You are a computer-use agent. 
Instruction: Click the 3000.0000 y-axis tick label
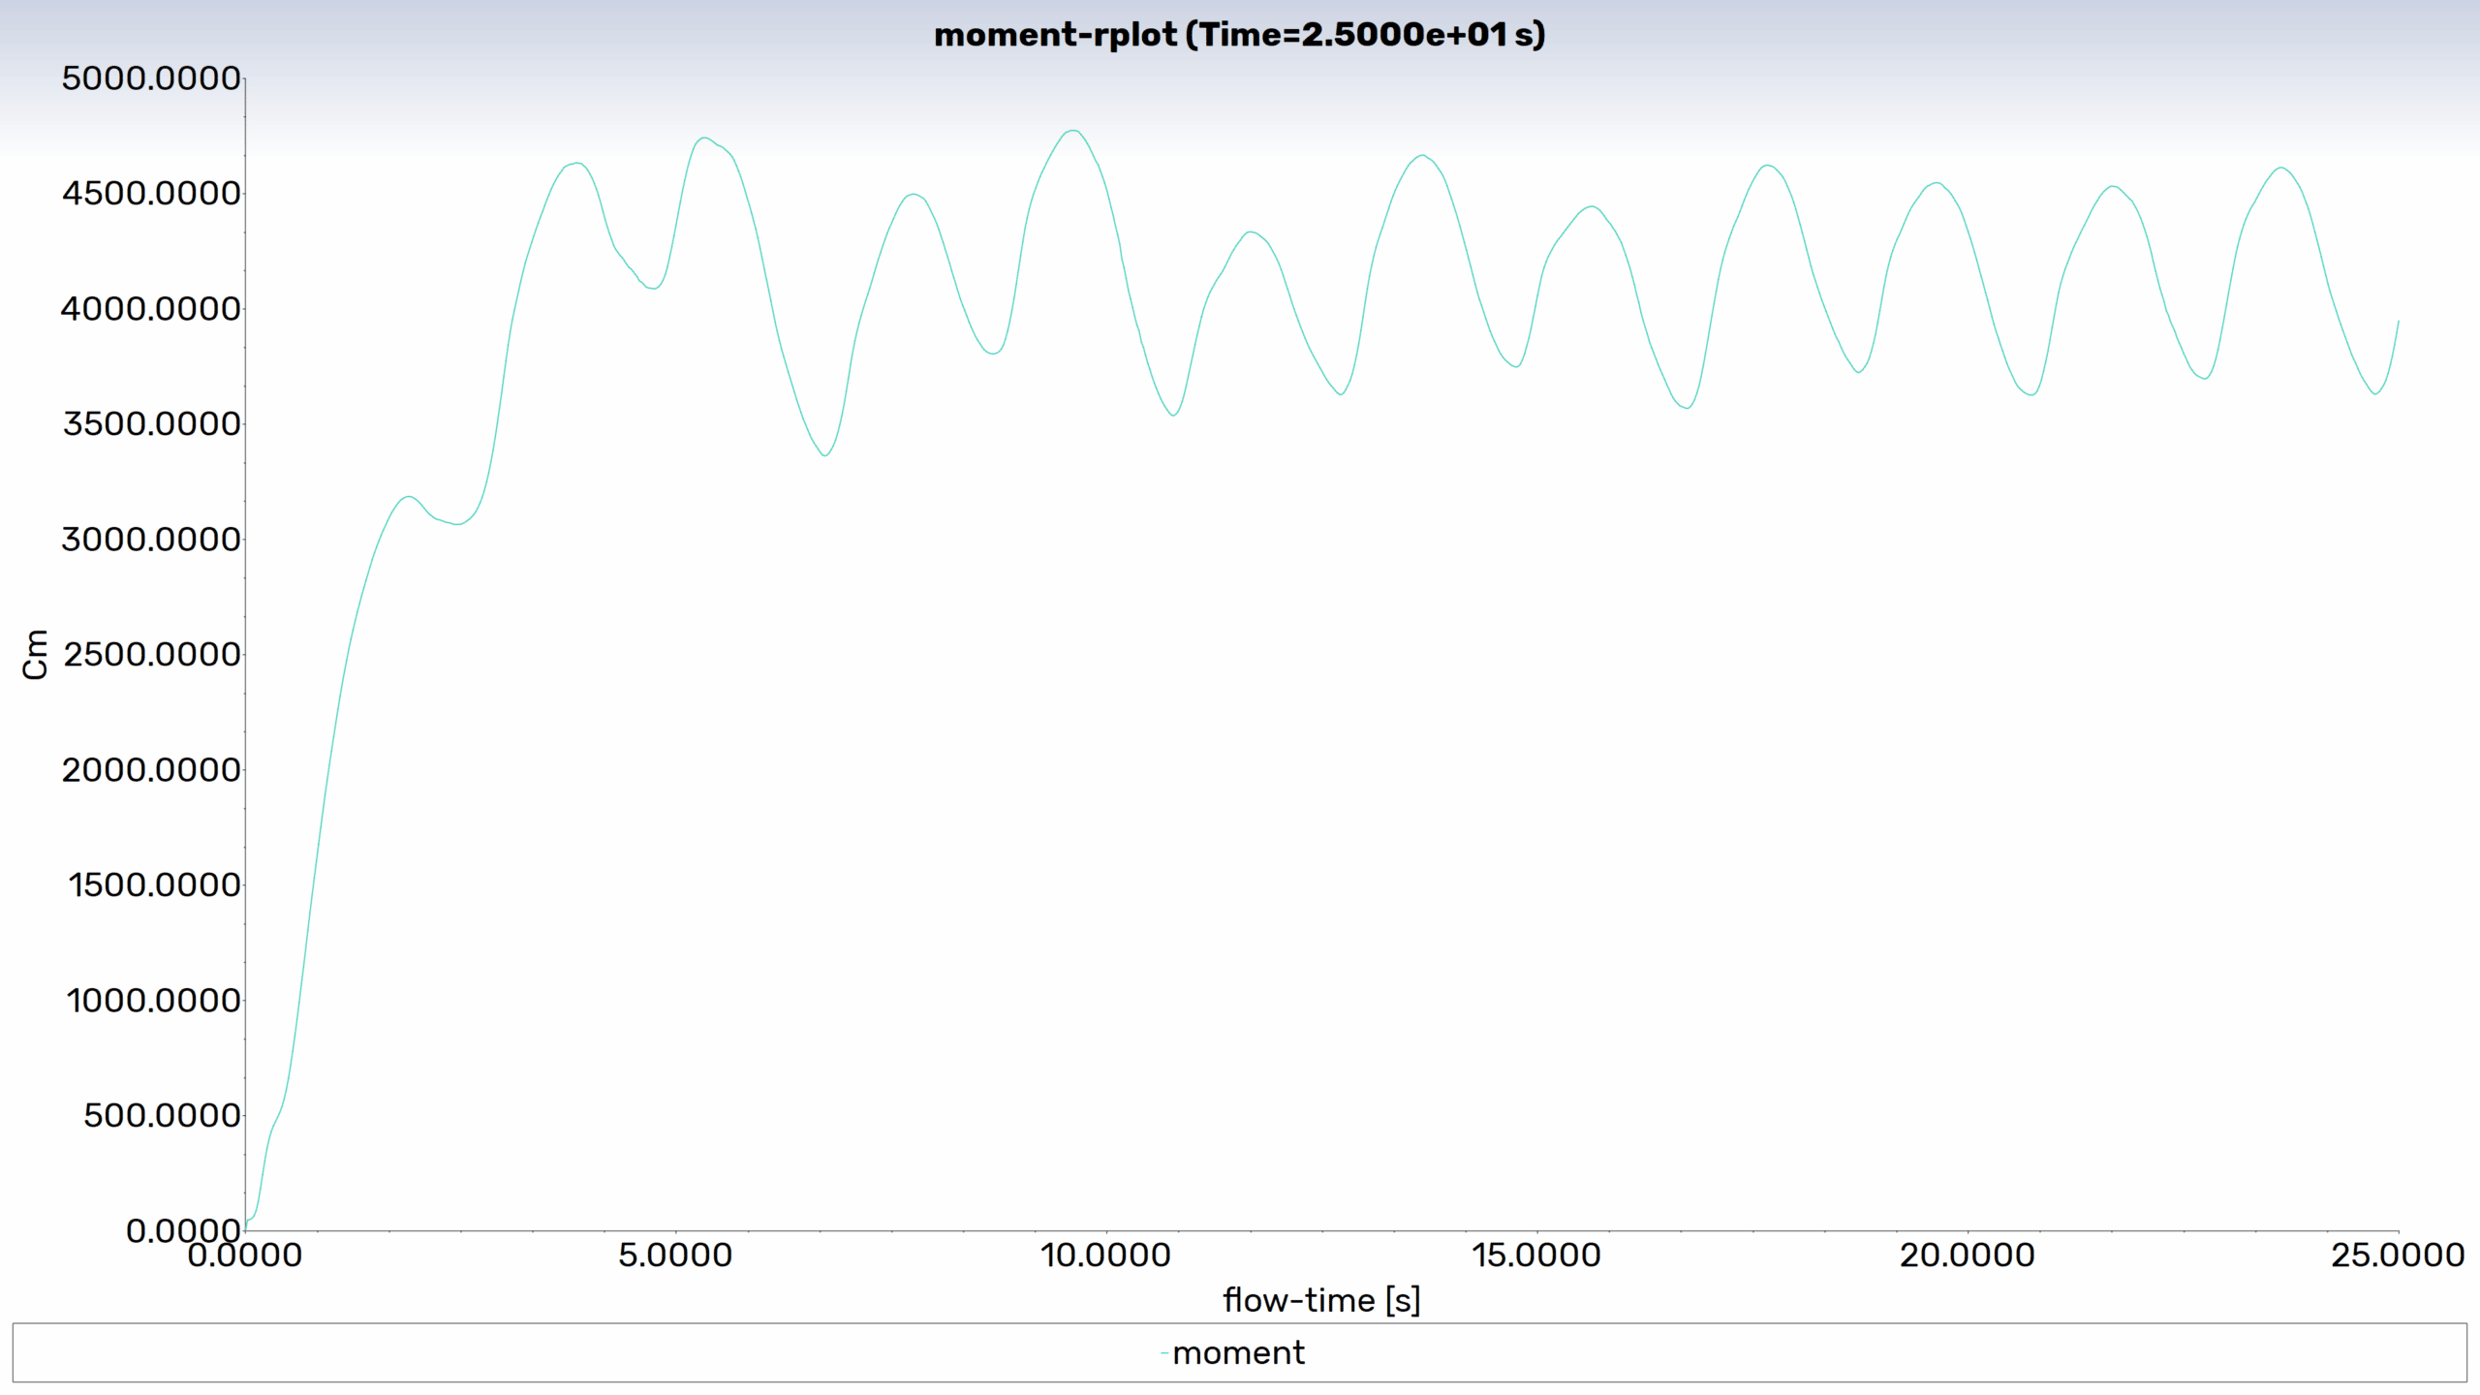151,540
